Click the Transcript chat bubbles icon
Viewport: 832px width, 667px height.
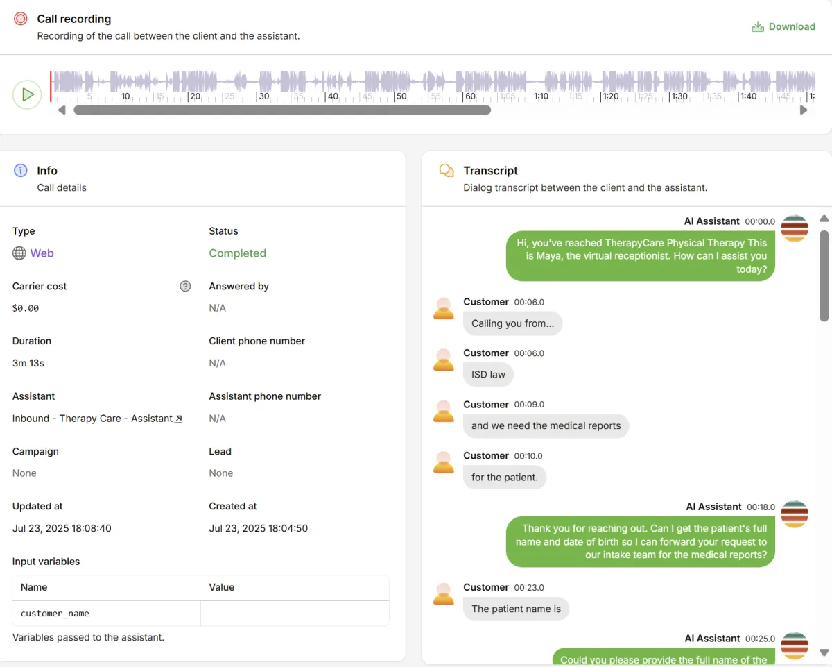click(447, 171)
